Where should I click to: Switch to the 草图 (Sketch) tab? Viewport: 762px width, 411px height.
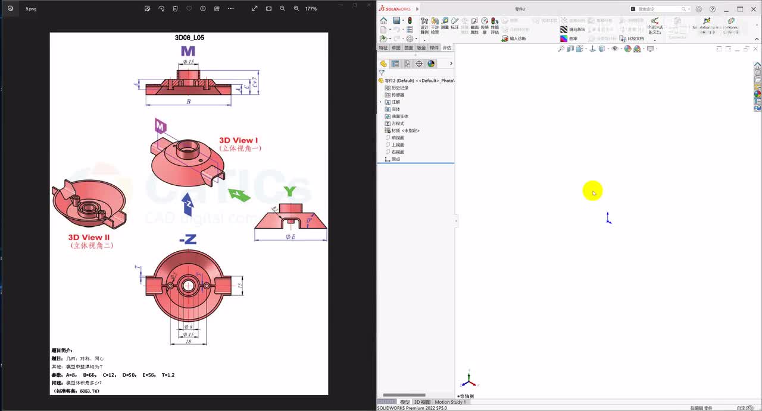396,48
